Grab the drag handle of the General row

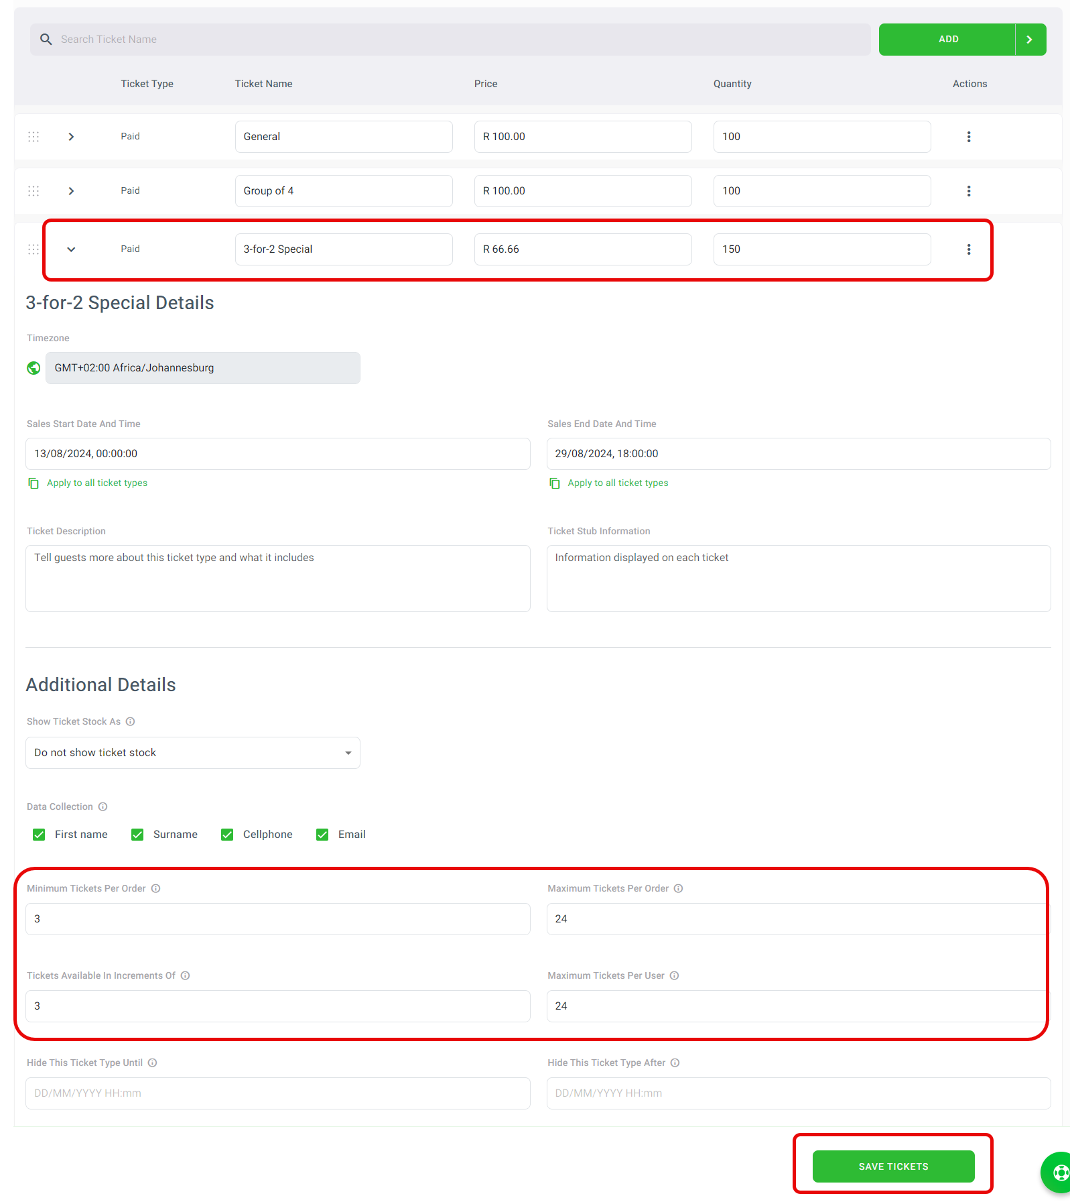click(x=34, y=137)
